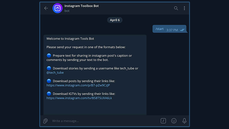Click the 3:37 PM timestamp

click(x=172, y=30)
